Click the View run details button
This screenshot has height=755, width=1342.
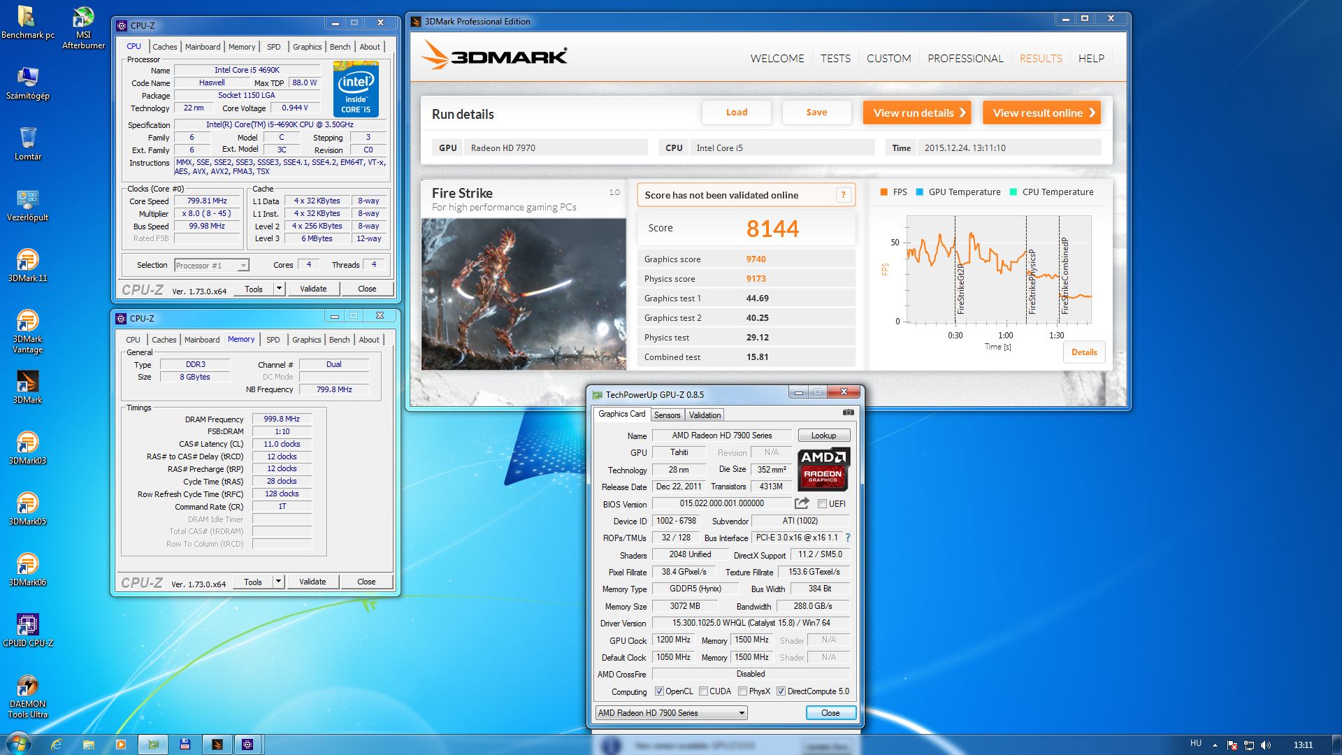point(917,113)
